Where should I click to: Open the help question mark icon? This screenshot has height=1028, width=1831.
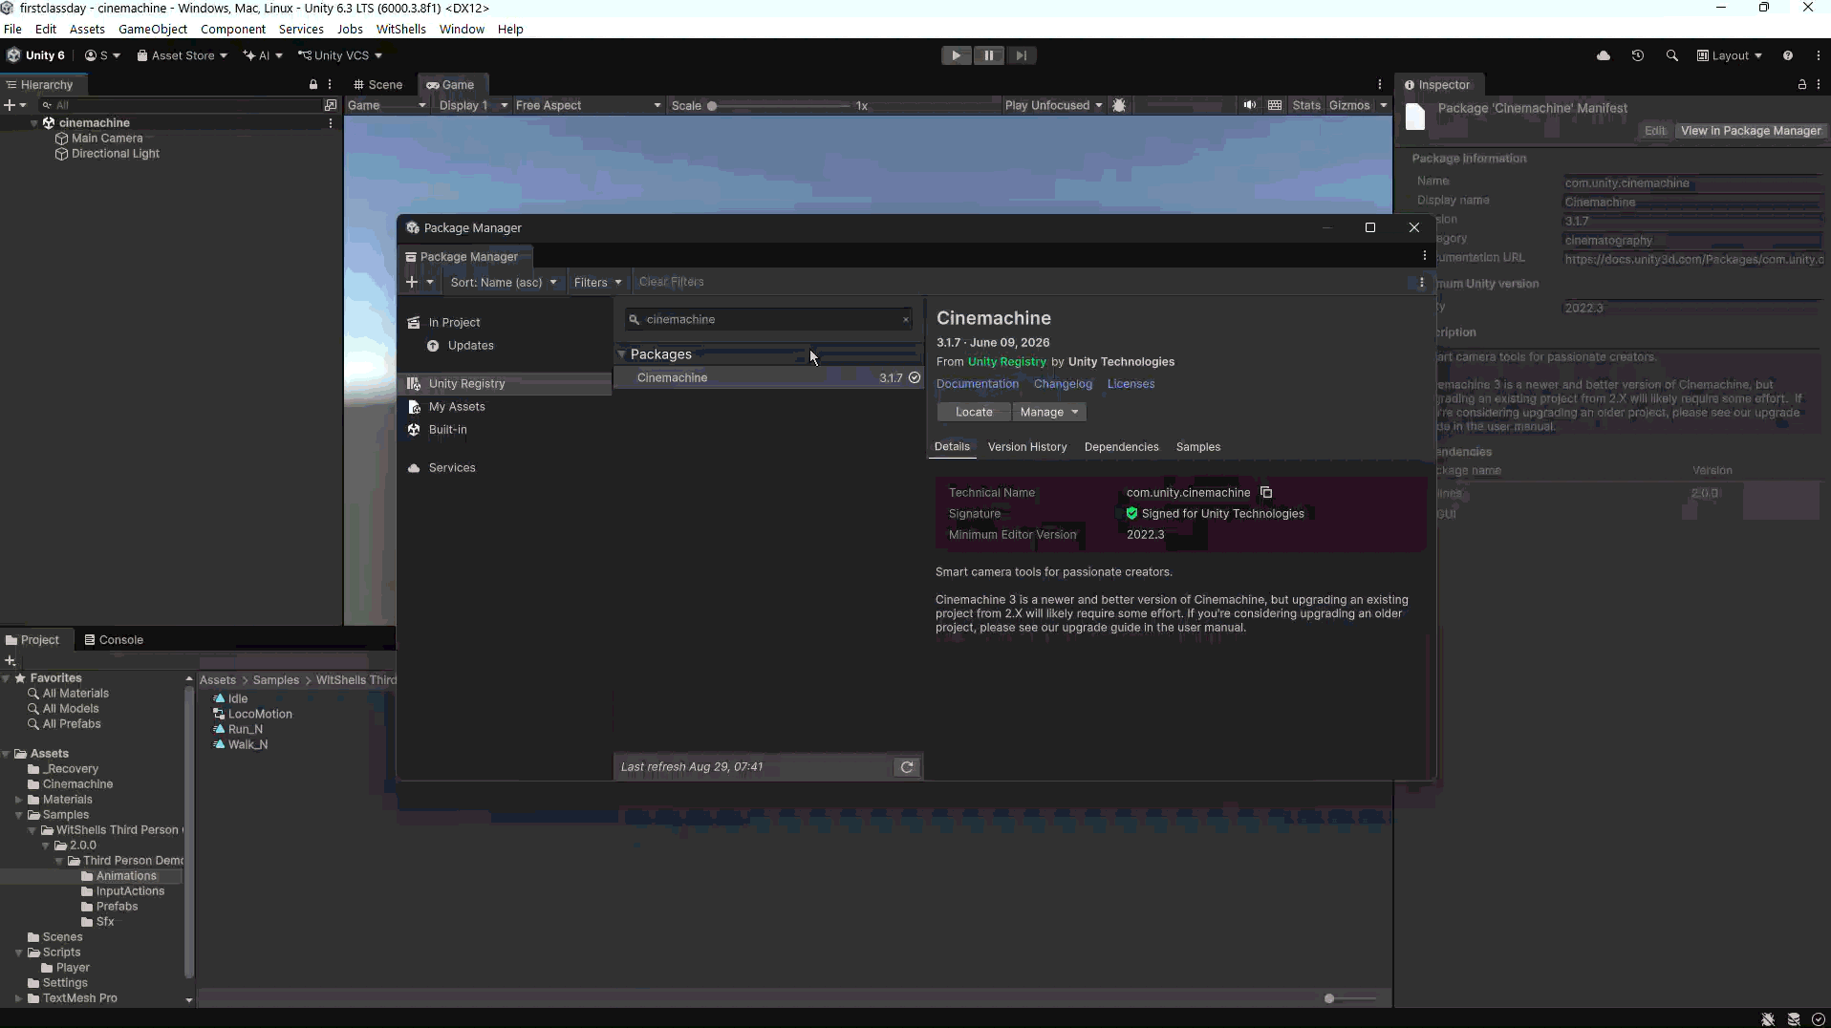[x=1788, y=55]
